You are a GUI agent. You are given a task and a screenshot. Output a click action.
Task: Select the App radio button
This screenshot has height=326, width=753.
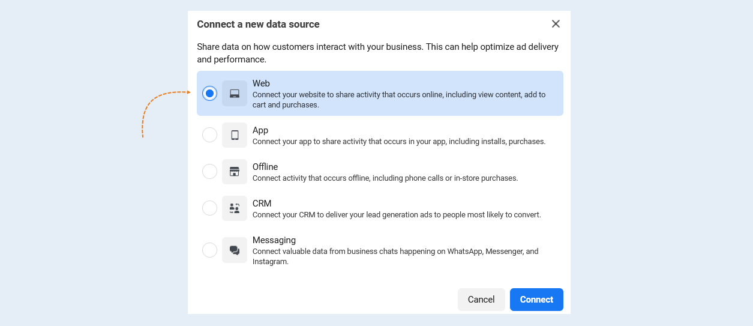[x=209, y=135]
